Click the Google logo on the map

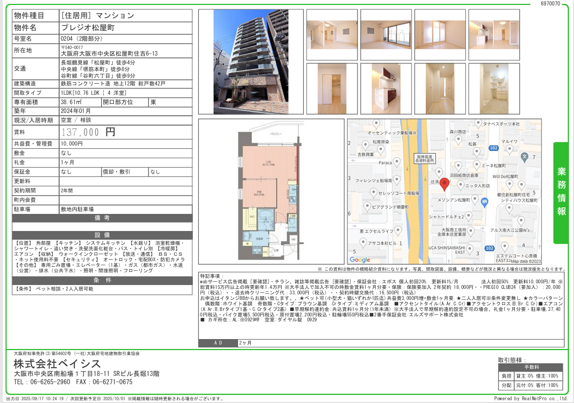[x=360, y=260]
